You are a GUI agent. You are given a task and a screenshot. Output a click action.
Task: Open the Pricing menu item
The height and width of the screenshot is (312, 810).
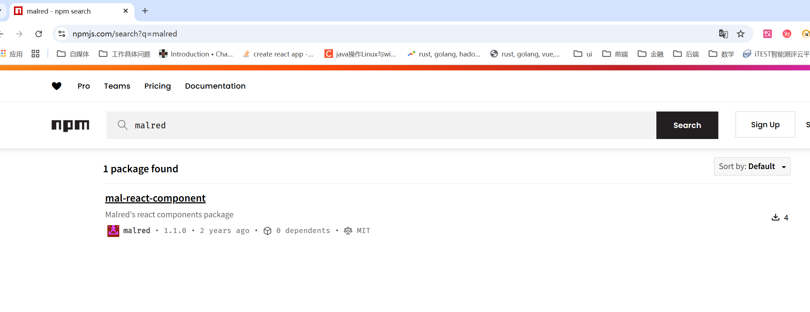[158, 86]
